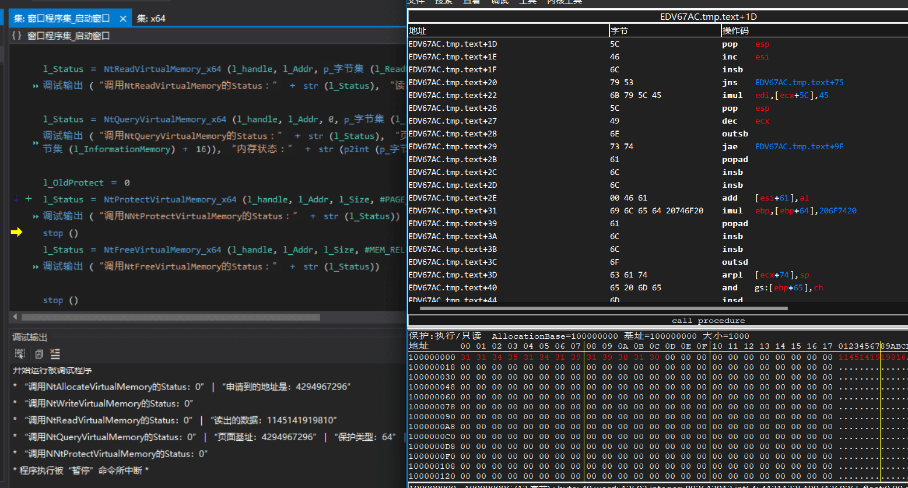Image resolution: width=908 pixels, height=488 pixels.
Task: Select hex dump row 100000000
Action: (x=658, y=357)
